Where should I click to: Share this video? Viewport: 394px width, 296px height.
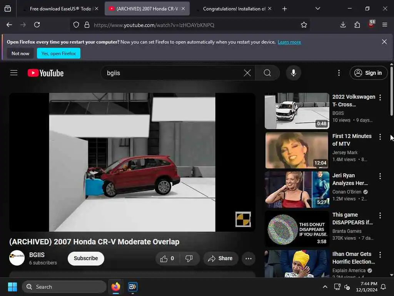220,259
